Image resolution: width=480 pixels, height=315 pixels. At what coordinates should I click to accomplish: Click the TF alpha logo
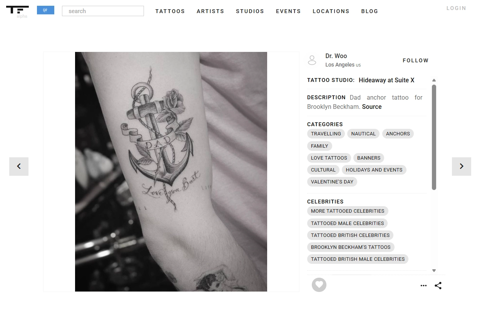tap(17, 12)
